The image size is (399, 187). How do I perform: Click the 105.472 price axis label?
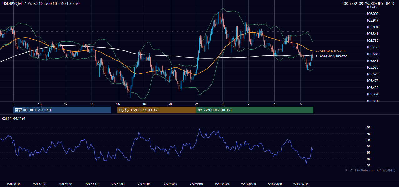click(372, 81)
